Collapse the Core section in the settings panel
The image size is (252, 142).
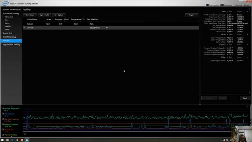pos(248,11)
